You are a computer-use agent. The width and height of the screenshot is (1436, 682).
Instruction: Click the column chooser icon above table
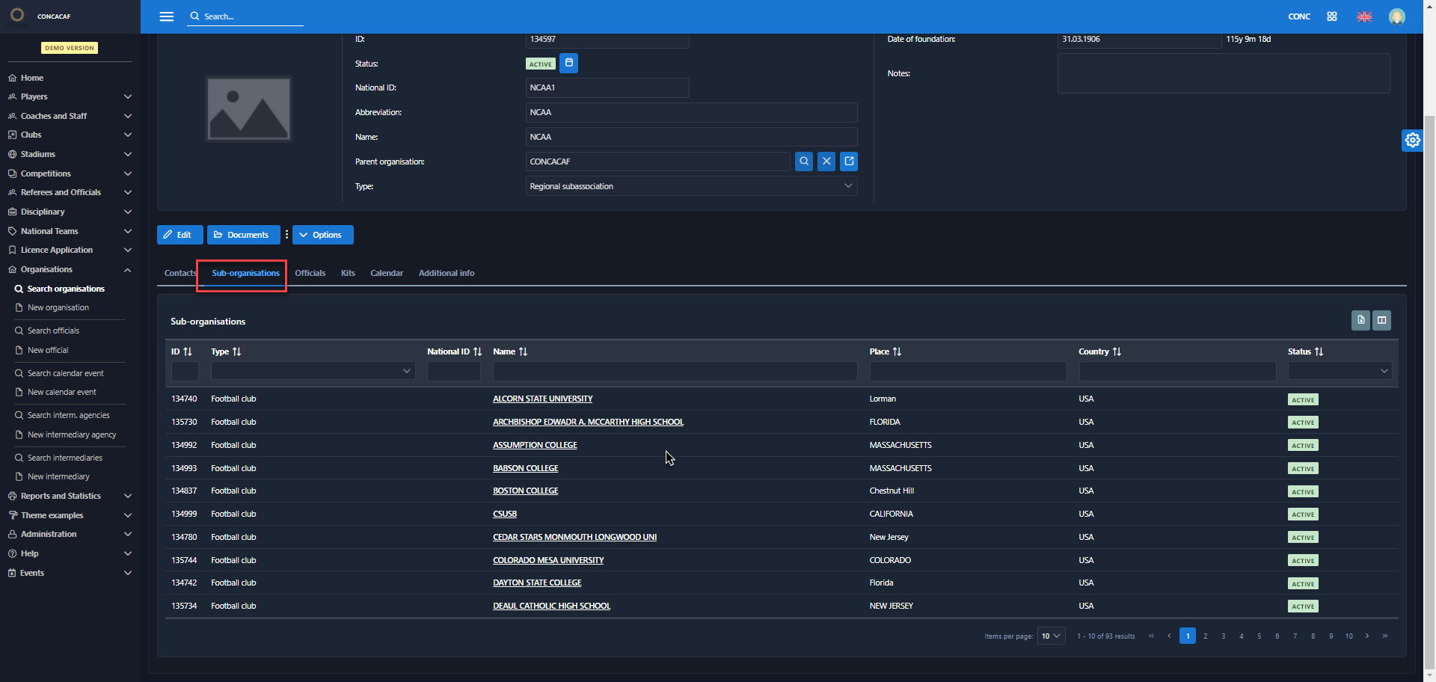[x=1381, y=320]
